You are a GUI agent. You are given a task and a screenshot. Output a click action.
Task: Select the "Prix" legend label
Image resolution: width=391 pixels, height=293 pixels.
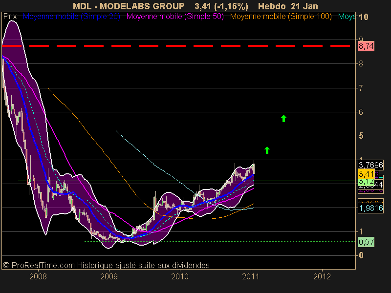(10, 17)
